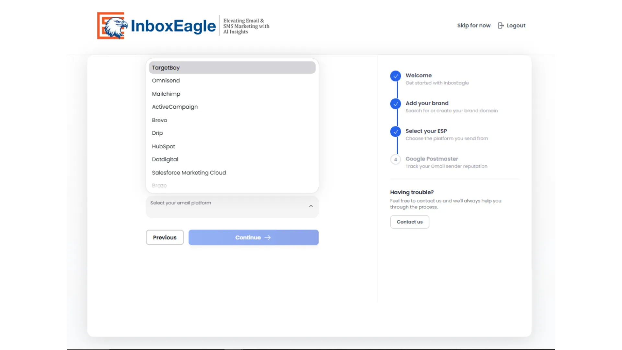Select ActiveCampaign in the dropdown list

tap(232, 107)
